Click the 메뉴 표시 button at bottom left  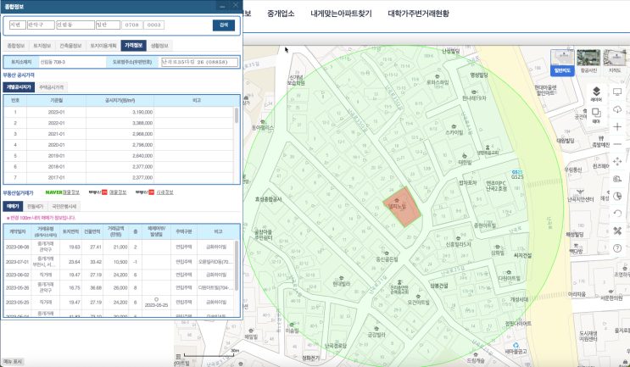click(13, 361)
